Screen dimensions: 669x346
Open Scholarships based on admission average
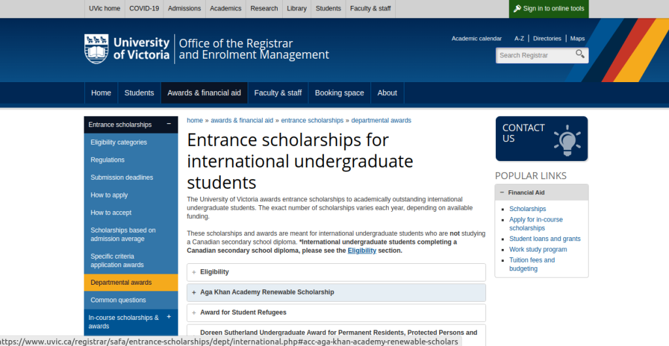pyautogui.click(x=131, y=235)
